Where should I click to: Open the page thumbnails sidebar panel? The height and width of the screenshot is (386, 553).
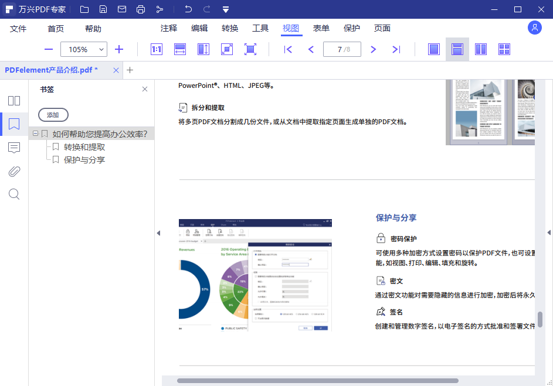[x=13, y=101]
